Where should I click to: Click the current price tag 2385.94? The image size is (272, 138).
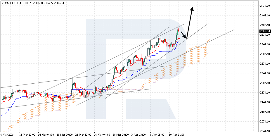tap(265, 31)
